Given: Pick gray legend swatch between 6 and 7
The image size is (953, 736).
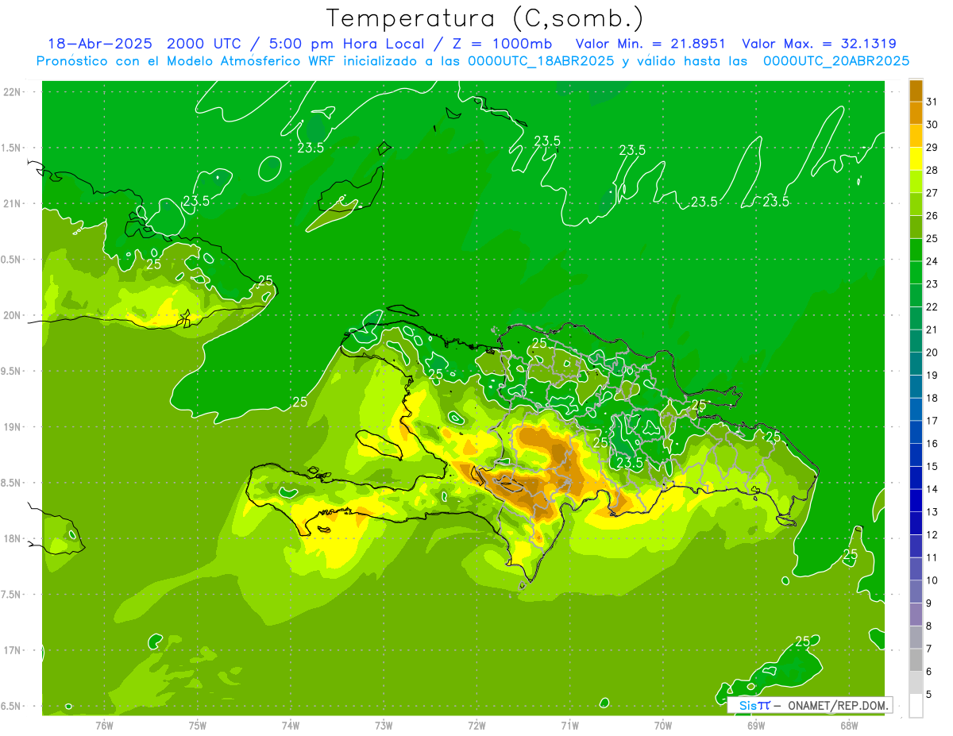Looking at the screenshot, I should 916,660.
